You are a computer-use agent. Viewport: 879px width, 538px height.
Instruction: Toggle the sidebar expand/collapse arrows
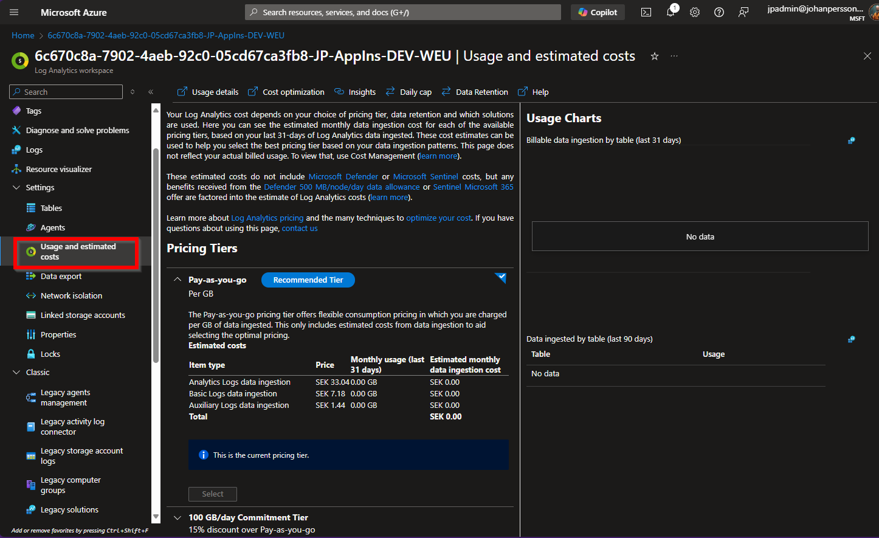point(133,92)
